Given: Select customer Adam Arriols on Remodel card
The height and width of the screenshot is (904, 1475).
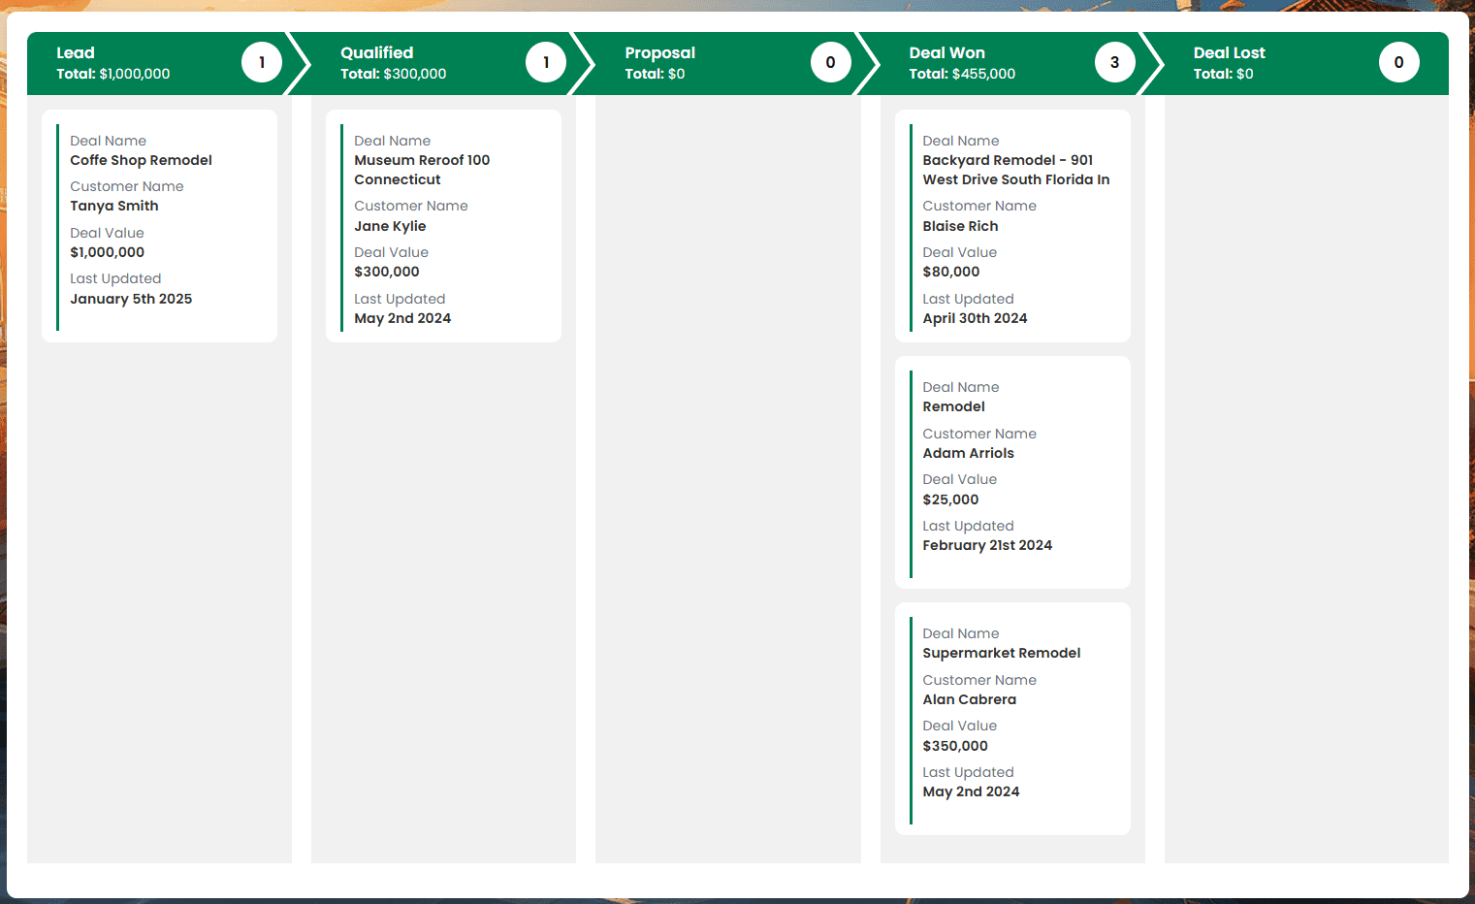Looking at the screenshot, I should coord(968,454).
